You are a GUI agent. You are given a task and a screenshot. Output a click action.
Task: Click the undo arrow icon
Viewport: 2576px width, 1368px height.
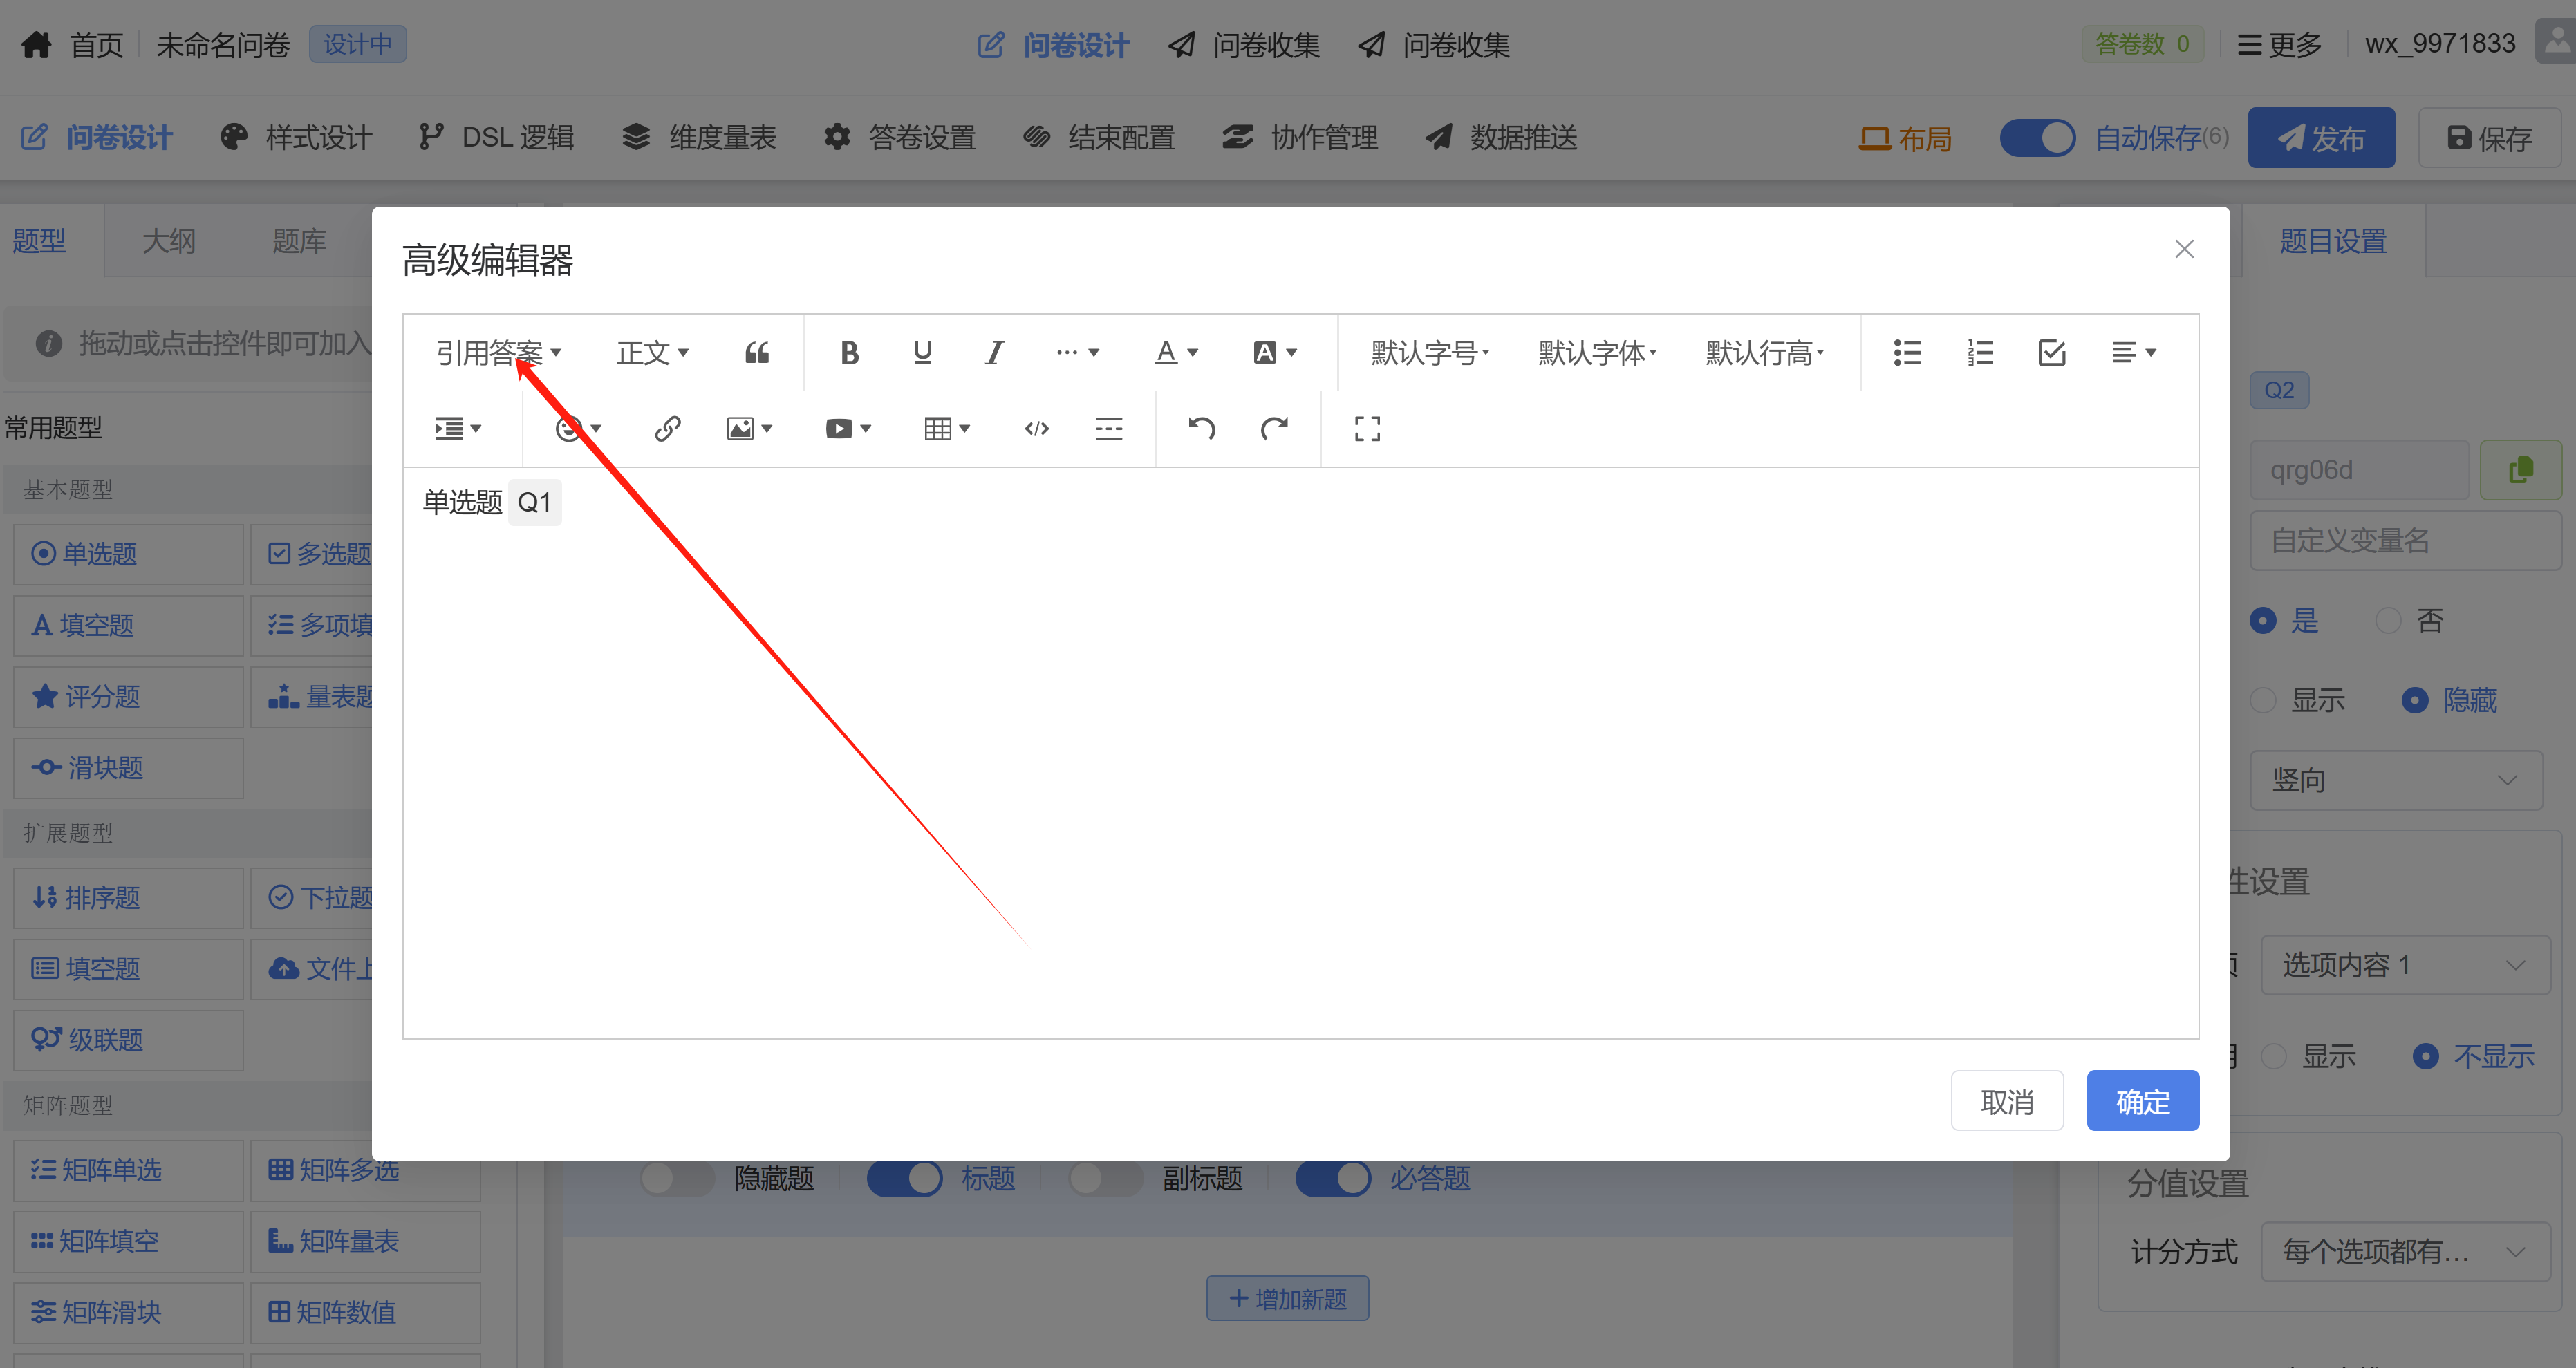tap(1201, 429)
